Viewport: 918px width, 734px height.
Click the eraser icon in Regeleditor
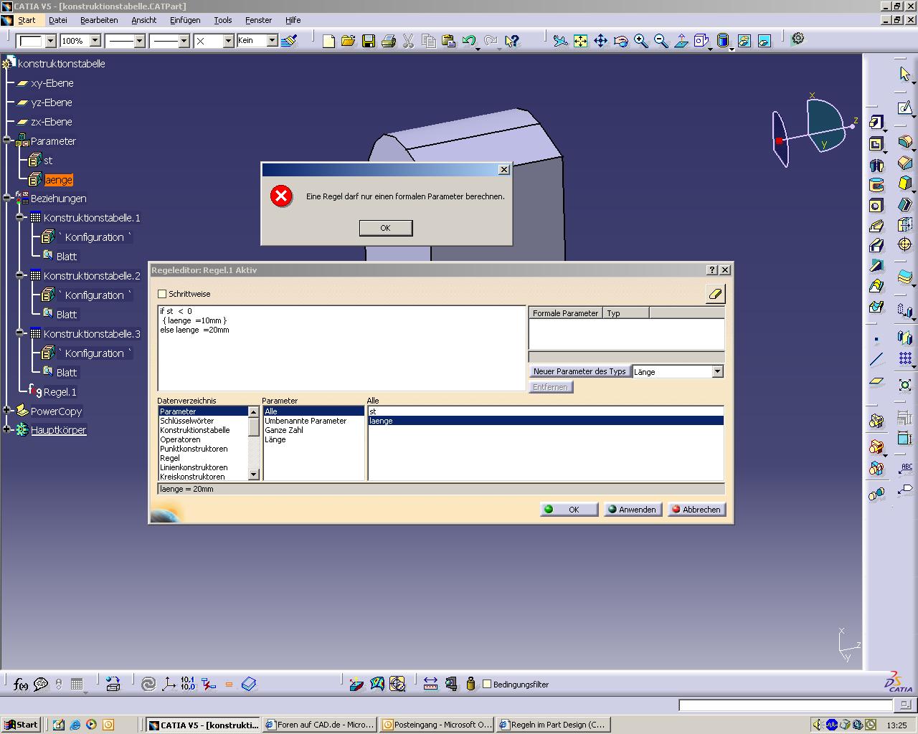pos(715,294)
